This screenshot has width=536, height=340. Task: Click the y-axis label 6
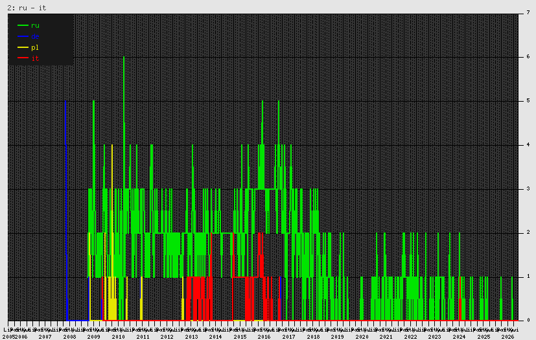528,57
